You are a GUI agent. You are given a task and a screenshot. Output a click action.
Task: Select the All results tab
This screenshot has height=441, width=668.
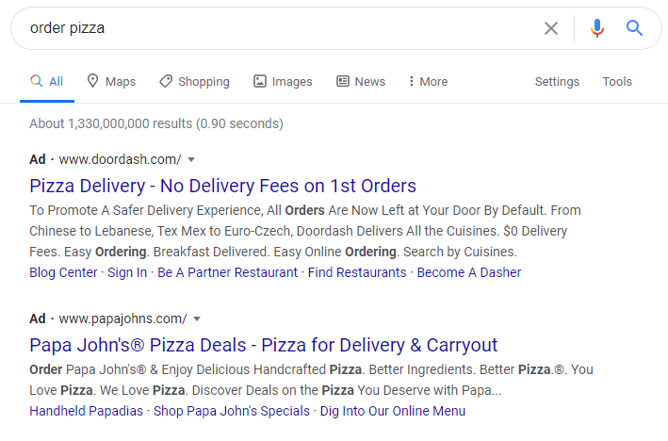47,81
